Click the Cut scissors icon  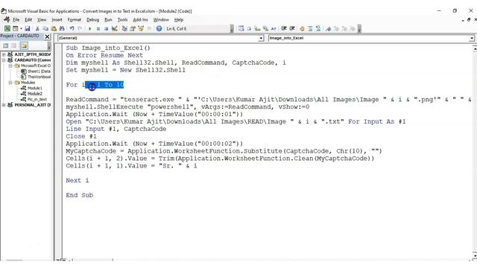click(x=37, y=28)
